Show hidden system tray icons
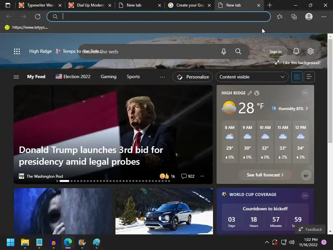 point(267,242)
